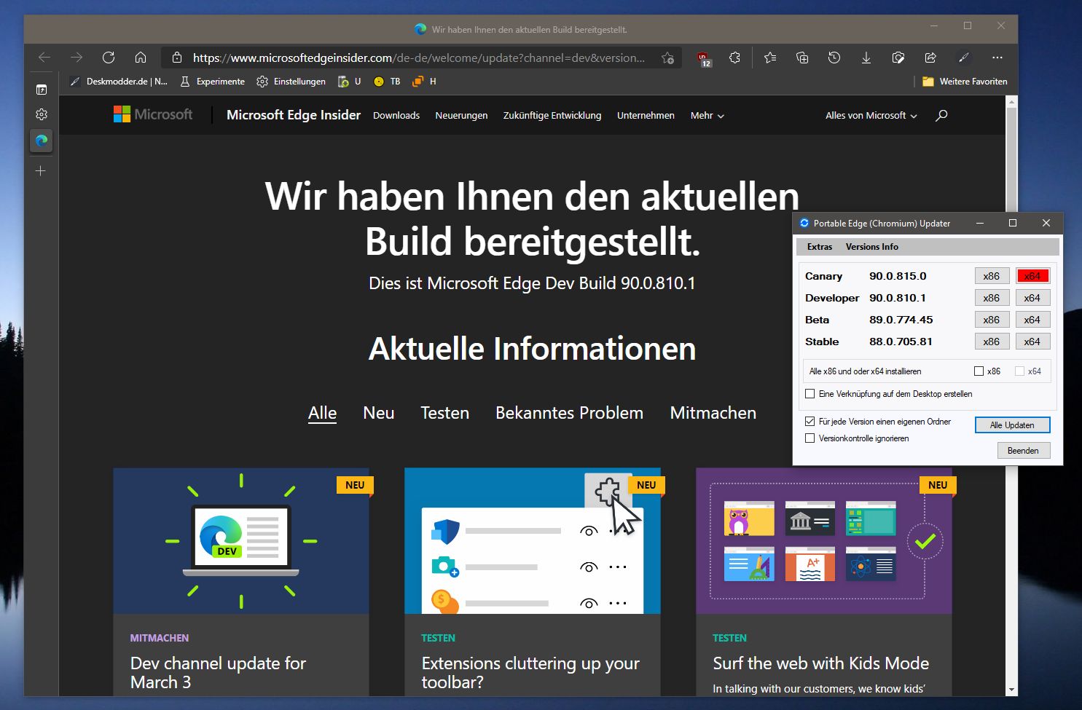Viewport: 1082px width, 710px height.
Task: Uncheck Für jede Version einen eigenen Ordner
Action: point(809,422)
